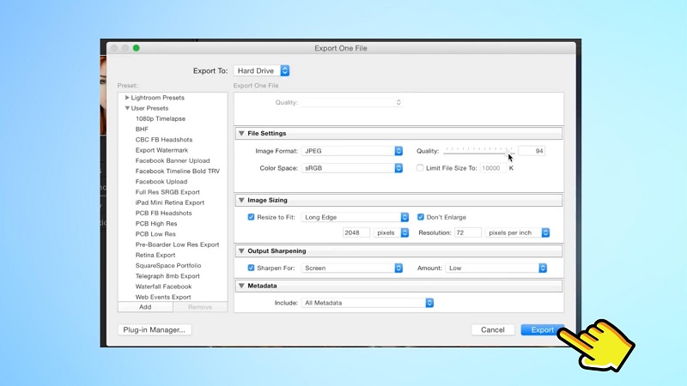The height and width of the screenshot is (386, 687).
Task: Collapse the Metadata section triangle
Action: click(241, 285)
